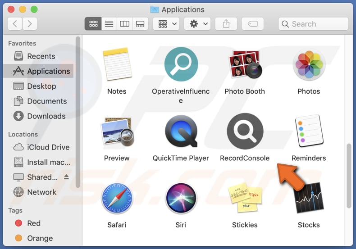Screen dimensions: 356x249
Task: Open Network in the sidebar
Action: [x=38, y=192]
